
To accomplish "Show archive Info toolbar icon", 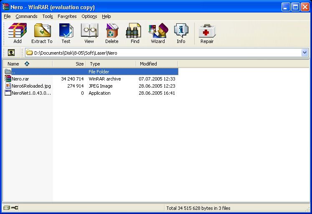I will [181, 30].
